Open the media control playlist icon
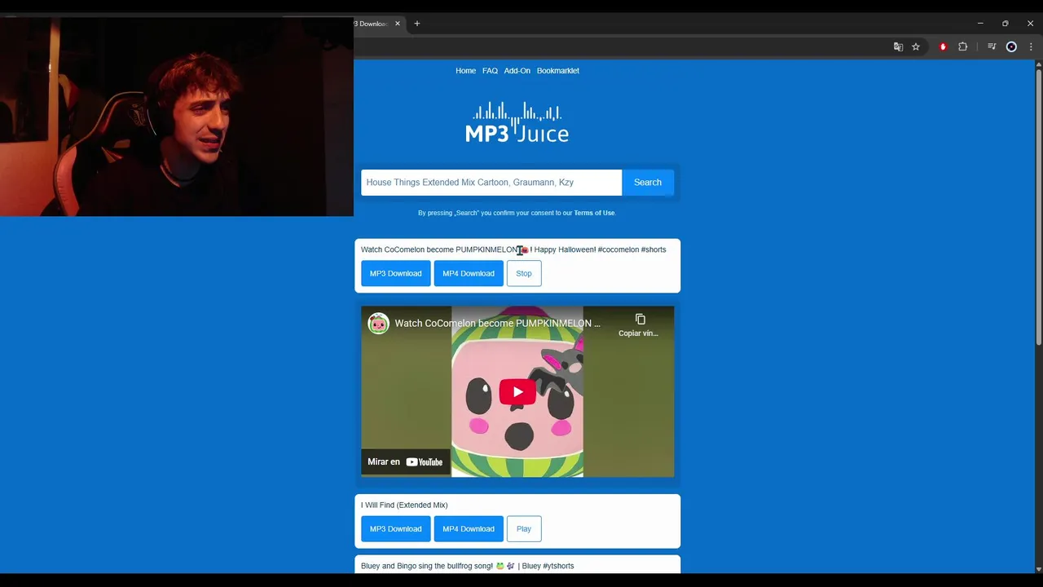Image resolution: width=1043 pixels, height=587 pixels. tap(992, 46)
